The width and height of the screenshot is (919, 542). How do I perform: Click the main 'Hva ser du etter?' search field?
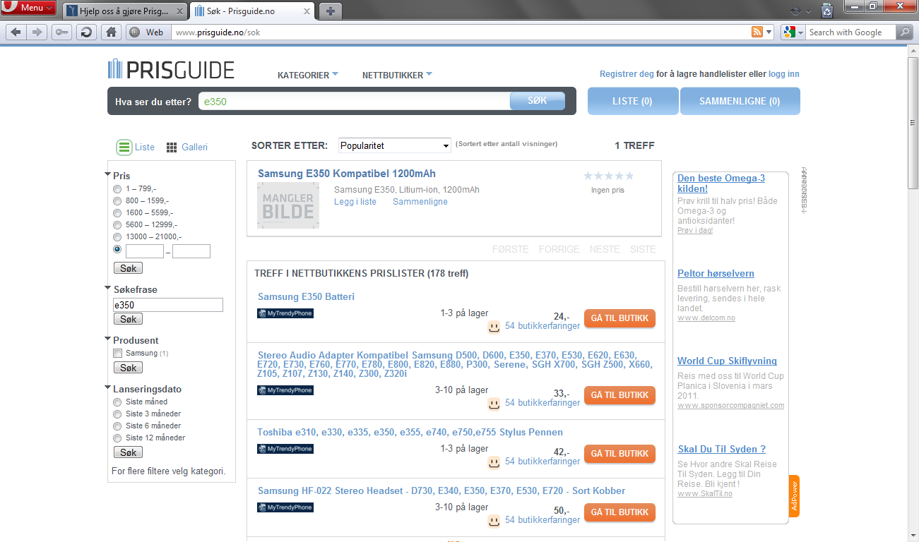[x=355, y=101]
